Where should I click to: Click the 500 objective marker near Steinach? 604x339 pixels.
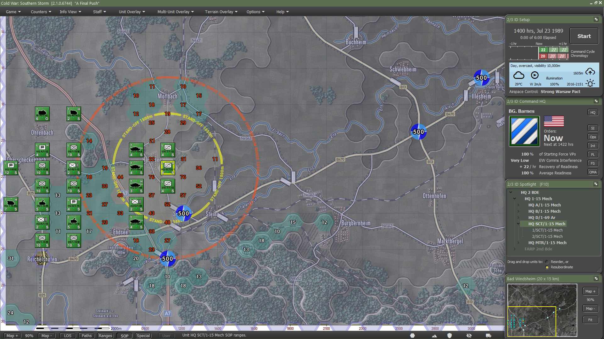pos(183,214)
